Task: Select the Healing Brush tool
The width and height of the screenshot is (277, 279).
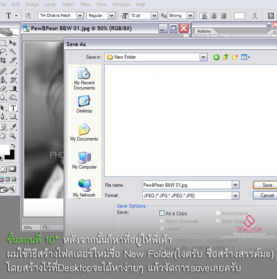Action: click(3, 71)
